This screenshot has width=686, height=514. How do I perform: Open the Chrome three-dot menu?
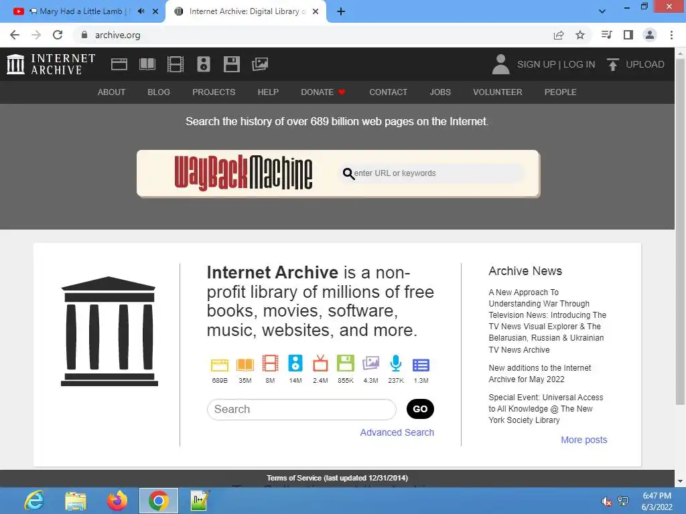(671, 35)
